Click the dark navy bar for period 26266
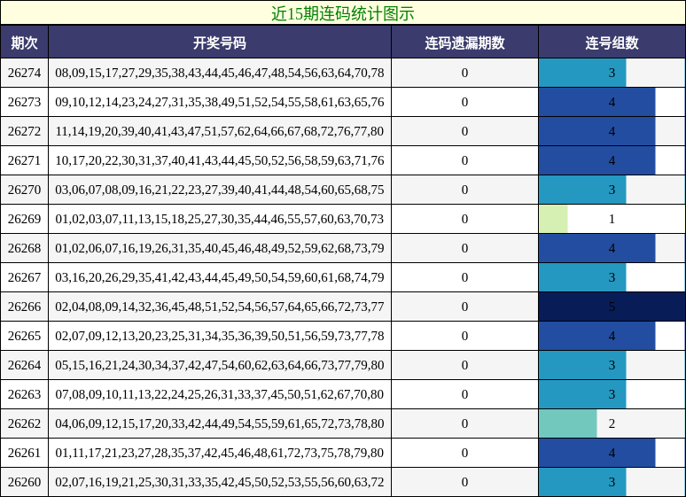 612,307
